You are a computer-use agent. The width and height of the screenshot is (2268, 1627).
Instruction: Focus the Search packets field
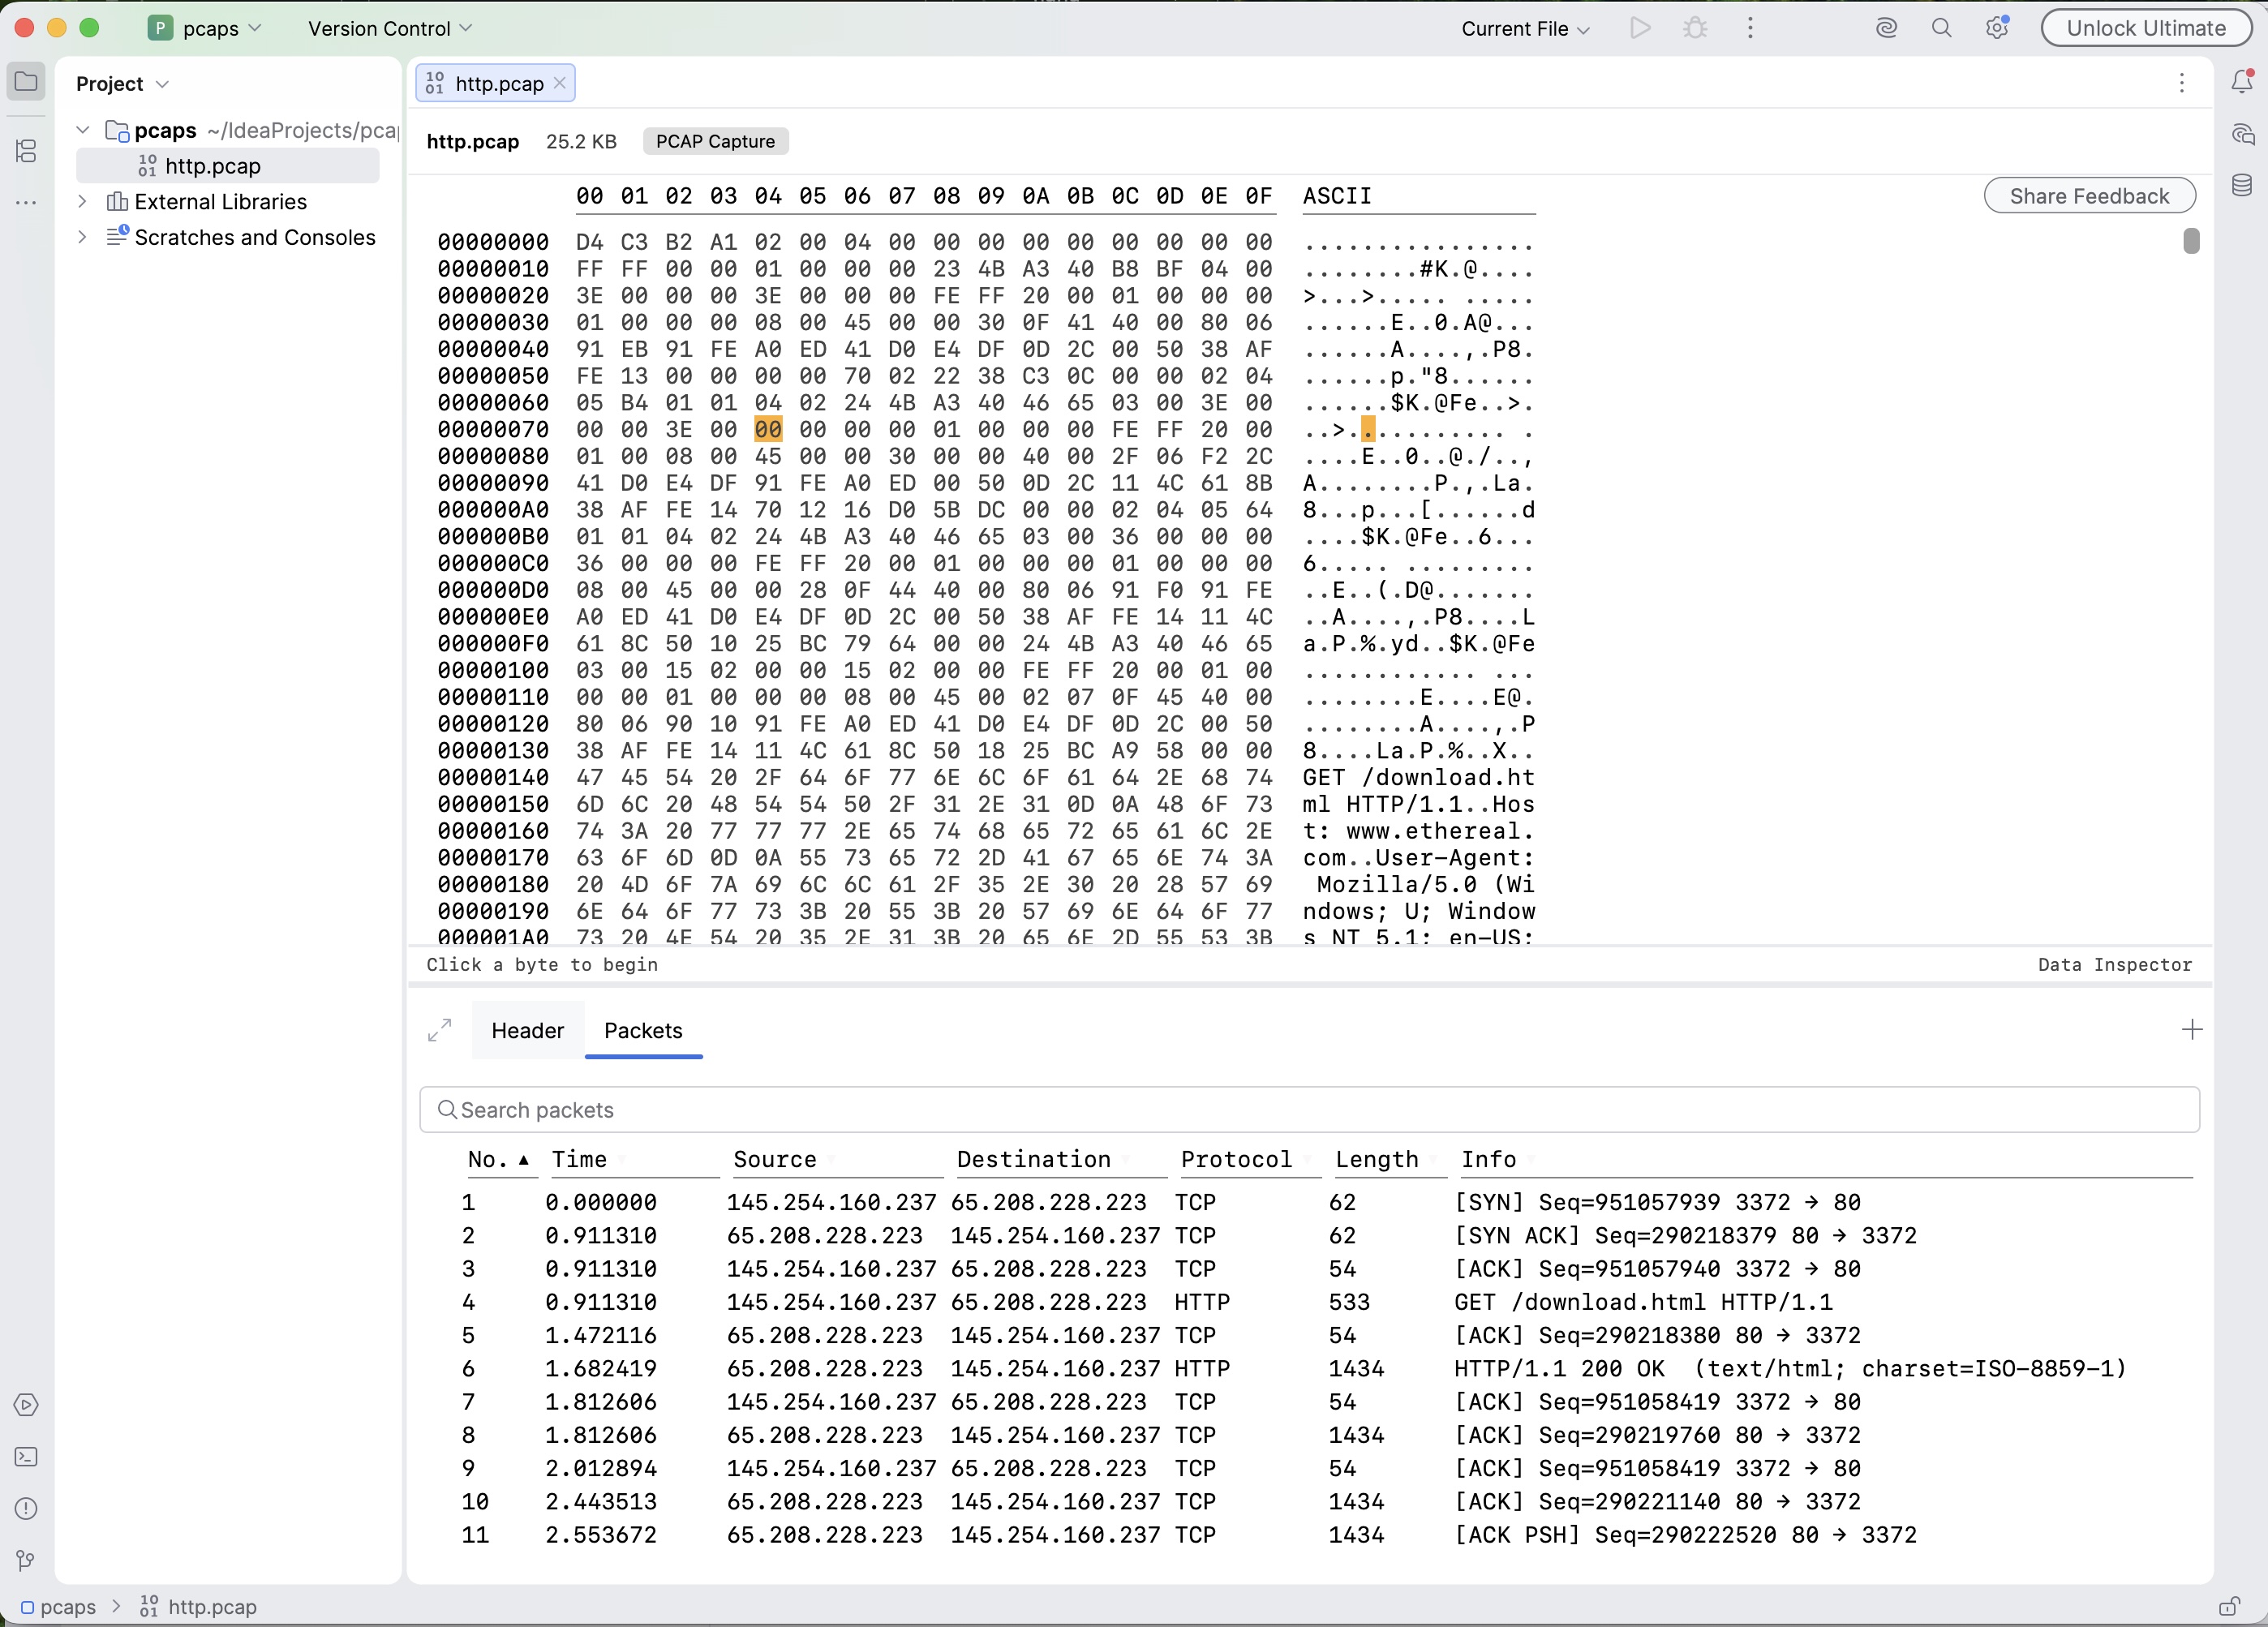[1309, 1110]
